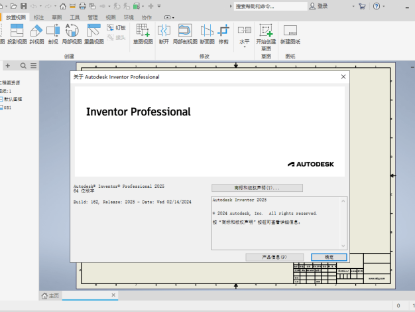This screenshot has height=312, width=415.
Task: Switch to the 草图 ribbon tab
Action: point(56,17)
